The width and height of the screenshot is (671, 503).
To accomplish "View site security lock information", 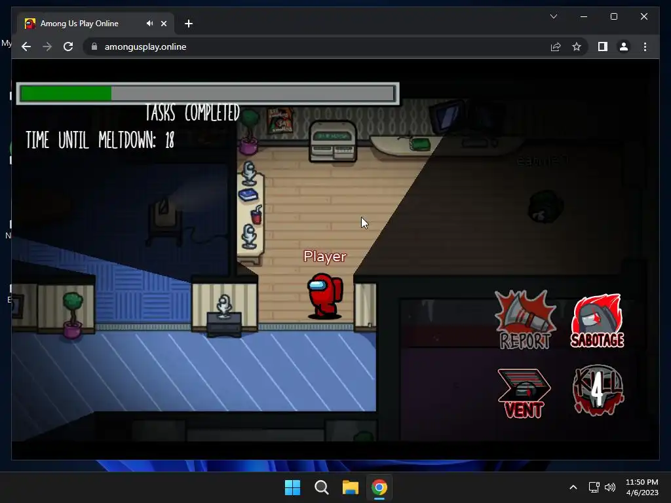I will [94, 47].
